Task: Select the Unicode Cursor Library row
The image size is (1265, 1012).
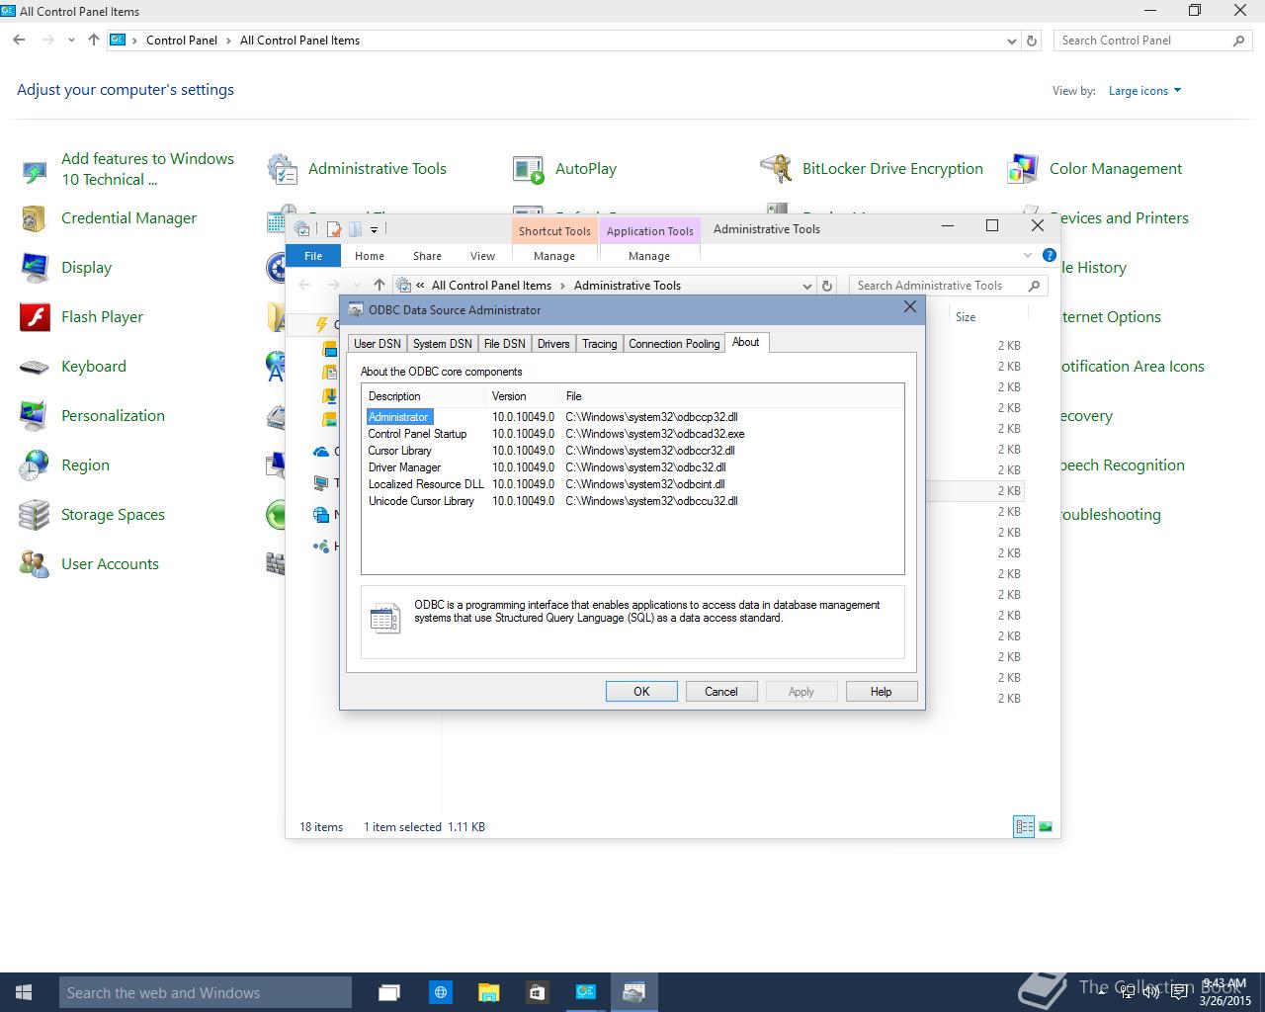Action: (632, 501)
